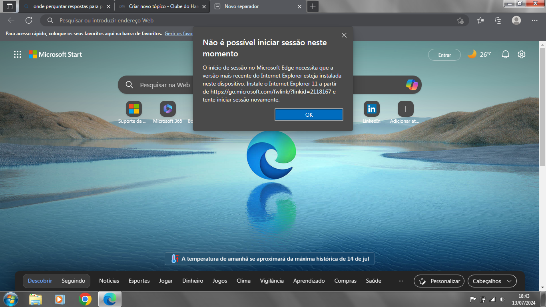Open the Notícias category
Screen dimensions: 546x307
click(x=109, y=281)
